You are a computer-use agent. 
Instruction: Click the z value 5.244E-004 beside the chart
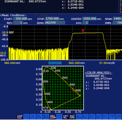(x=101, y=88)
